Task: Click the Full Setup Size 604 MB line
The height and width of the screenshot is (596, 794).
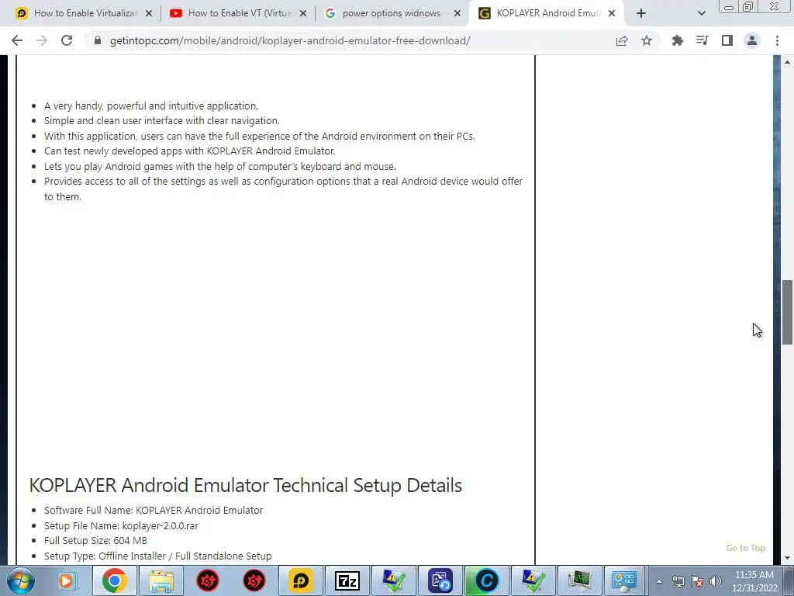Action: (x=95, y=541)
